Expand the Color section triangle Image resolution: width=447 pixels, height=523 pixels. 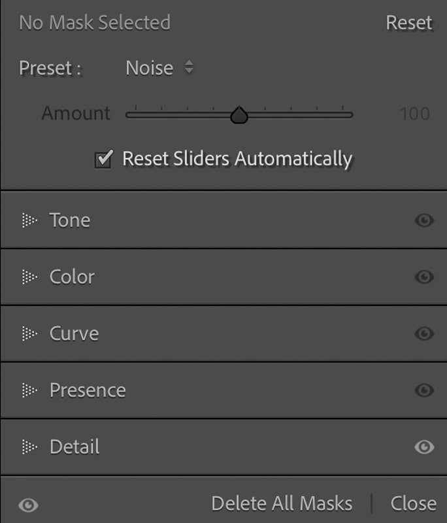29,277
